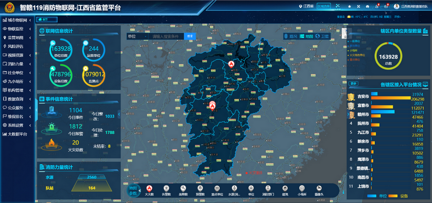Image resolution: width=432 pixels, height=203 pixels.
Task: Open the 单位 search type dropdown
Action: 138,36
